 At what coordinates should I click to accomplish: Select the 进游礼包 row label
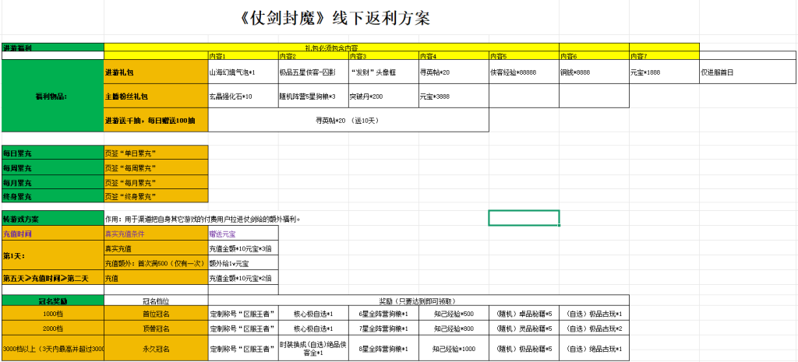pos(156,72)
